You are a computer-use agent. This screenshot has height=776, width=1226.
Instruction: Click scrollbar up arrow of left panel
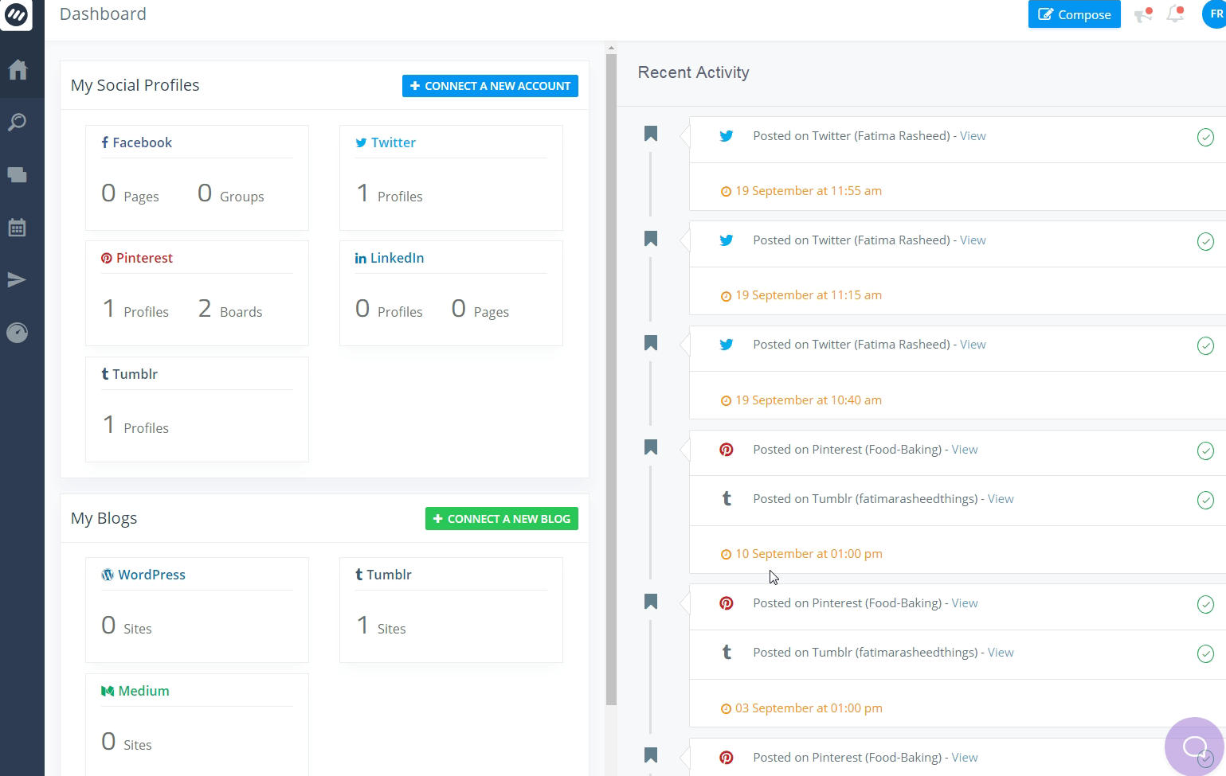point(611,49)
